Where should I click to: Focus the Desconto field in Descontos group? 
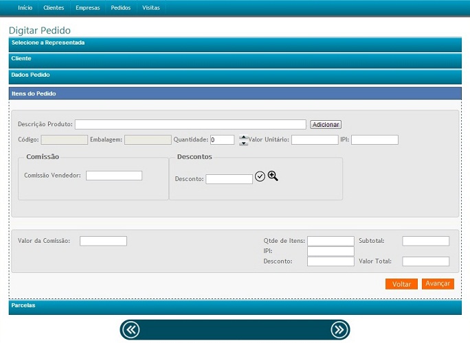229,179
